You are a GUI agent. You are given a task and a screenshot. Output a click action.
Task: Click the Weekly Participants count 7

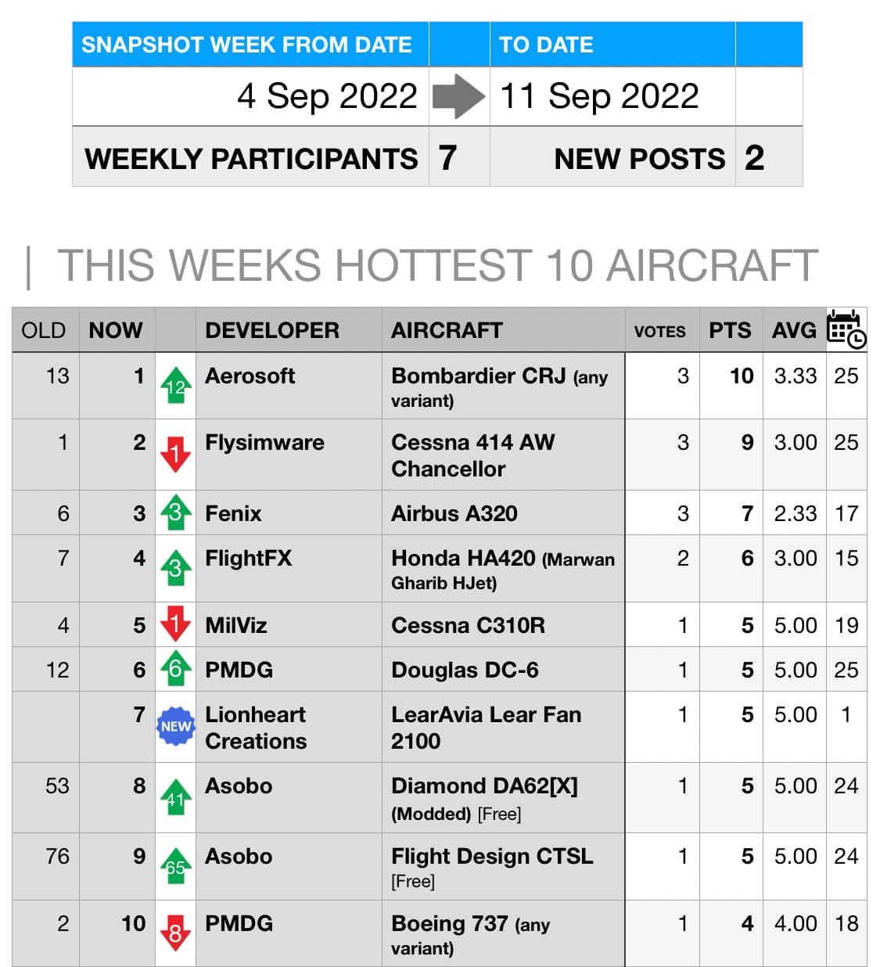click(x=447, y=158)
